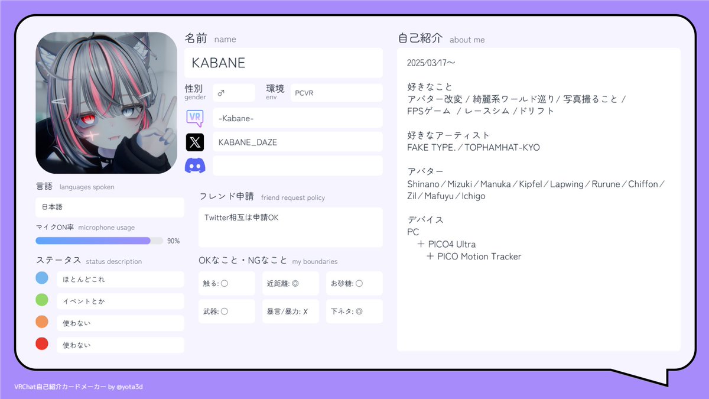Click the -Kabane- VRChat ID field
709x399 pixels.
point(298,118)
